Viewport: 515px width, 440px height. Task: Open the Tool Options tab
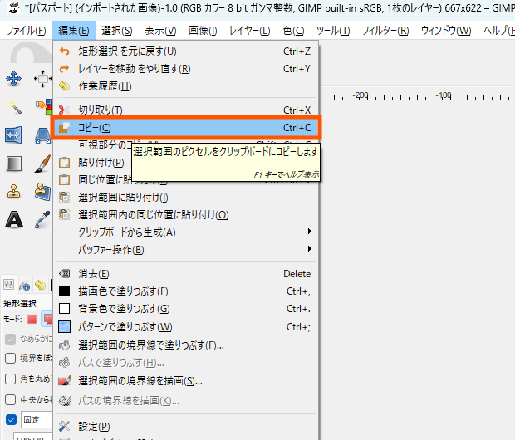point(9,285)
